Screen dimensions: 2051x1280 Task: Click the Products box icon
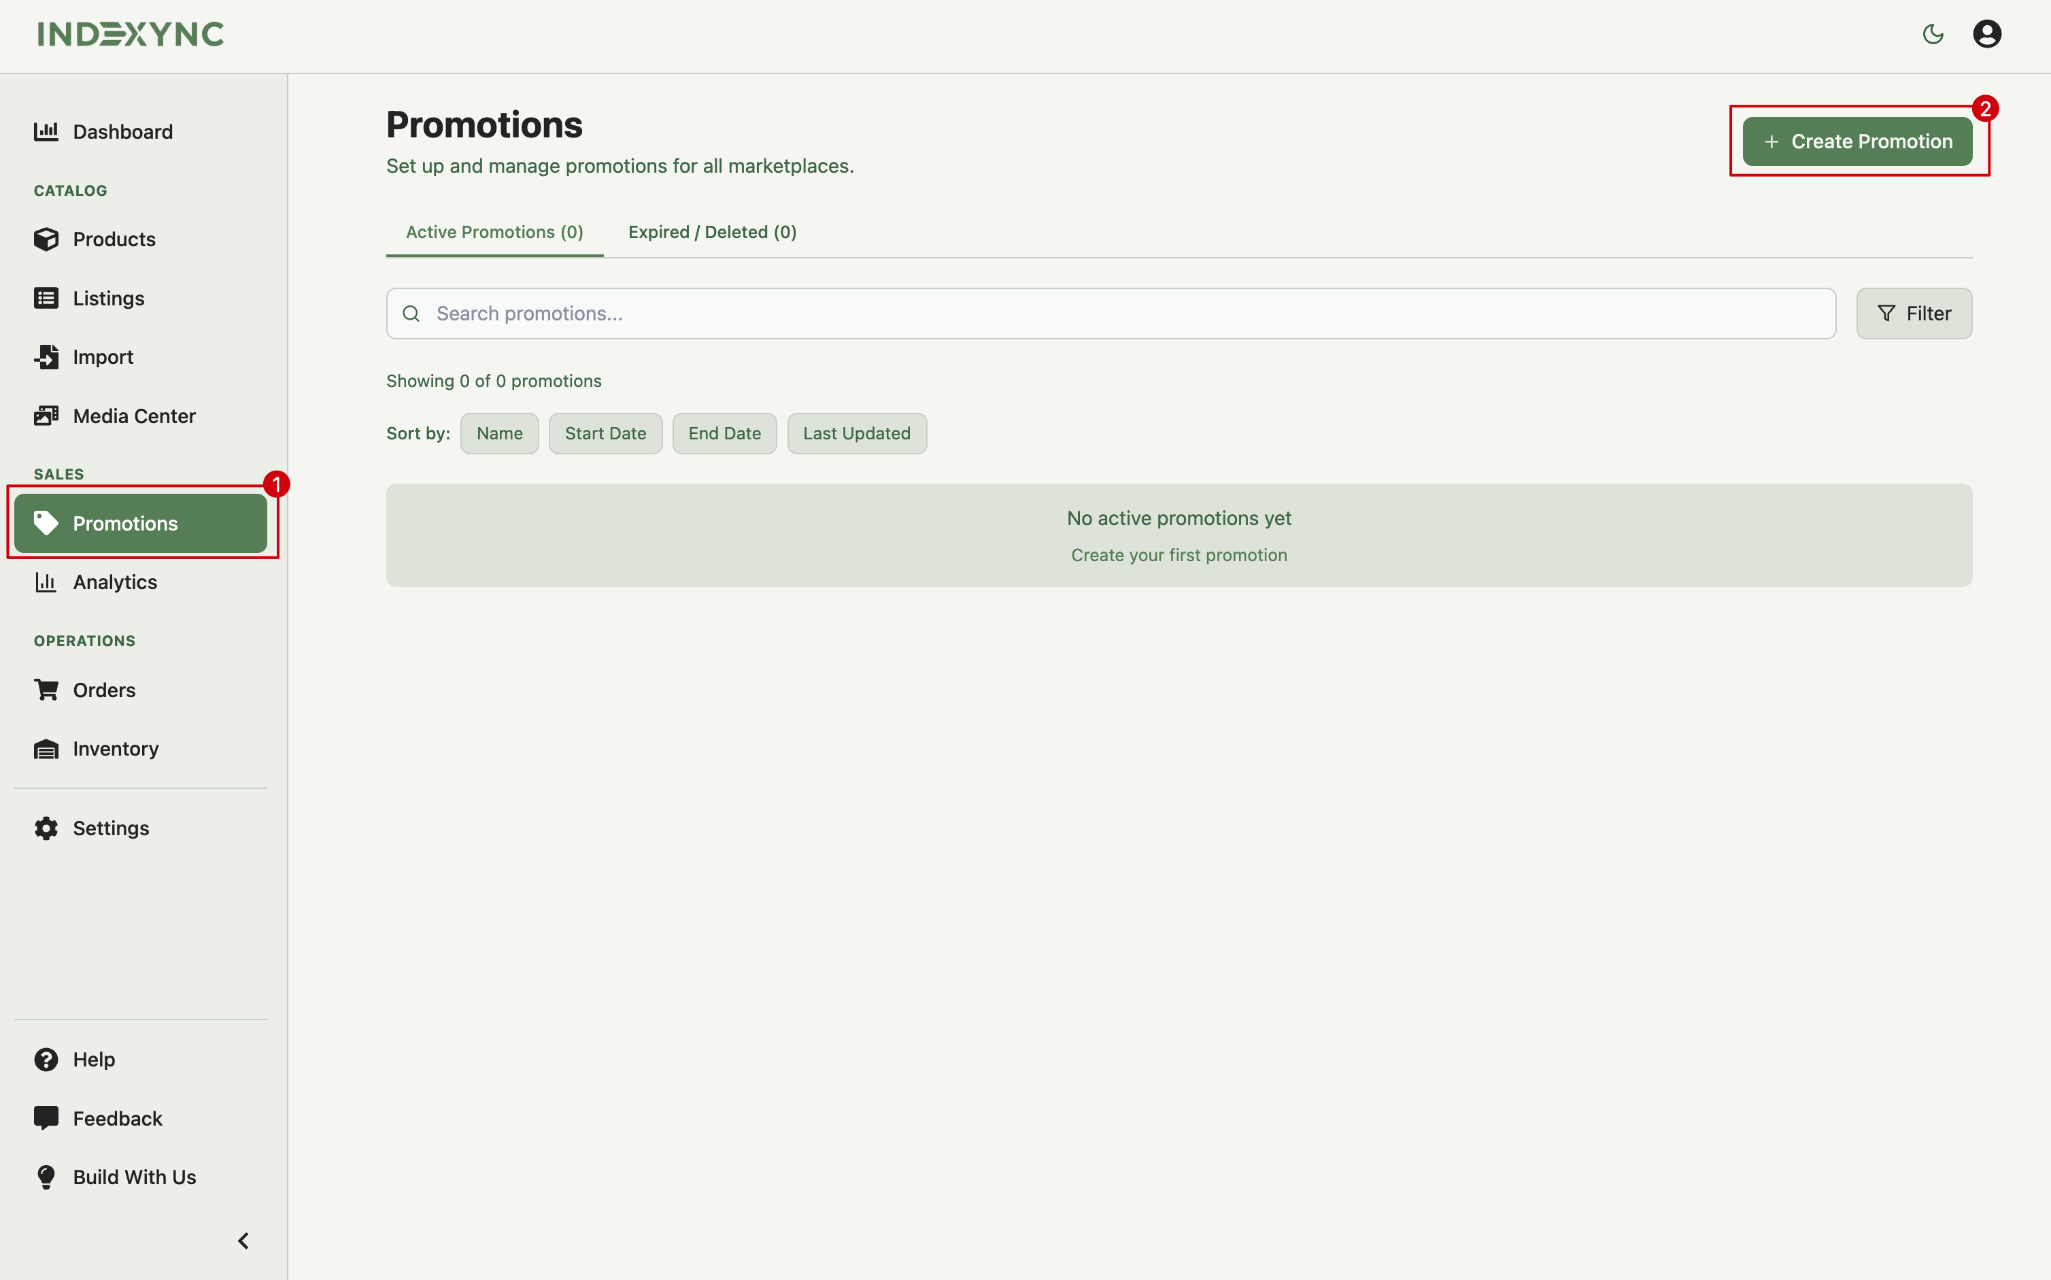click(x=46, y=239)
